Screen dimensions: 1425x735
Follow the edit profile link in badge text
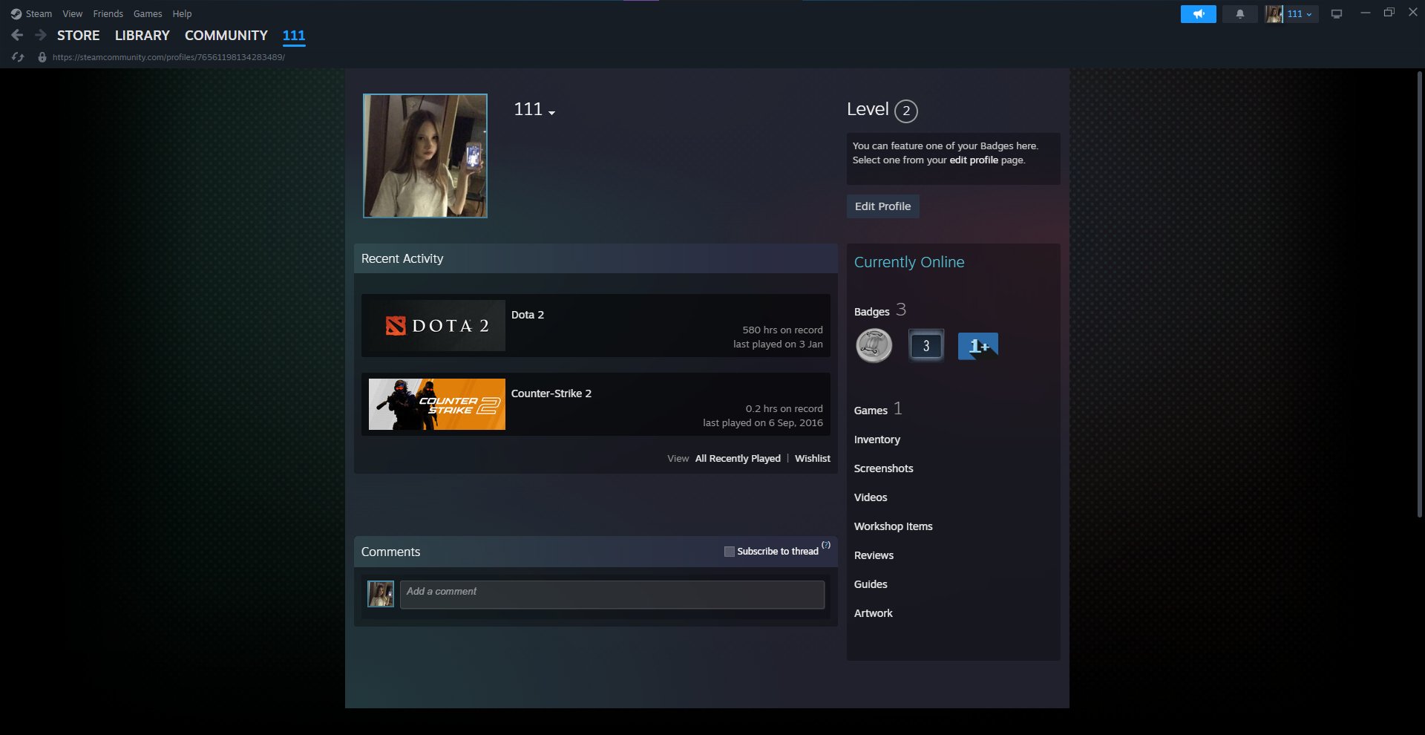click(974, 160)
